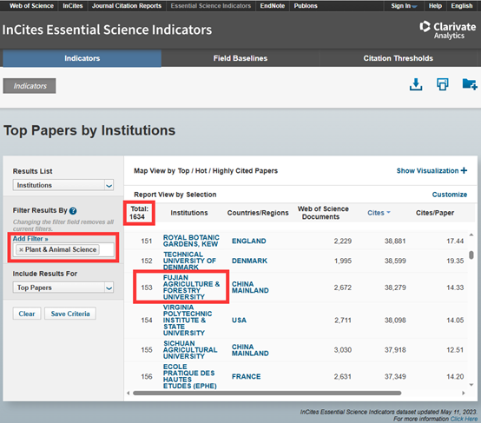Click the table's scroll down arrow
The height and width of the screenshot is (423, 481).
pos(471,385)
